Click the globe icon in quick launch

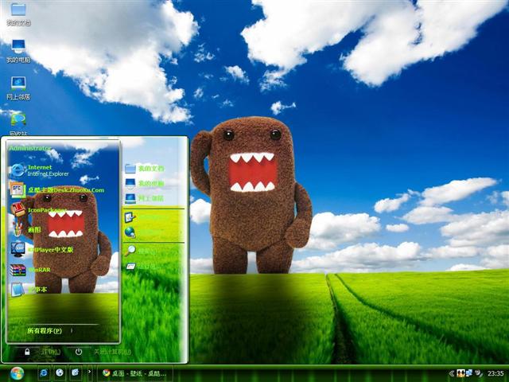tap(59, 372)
